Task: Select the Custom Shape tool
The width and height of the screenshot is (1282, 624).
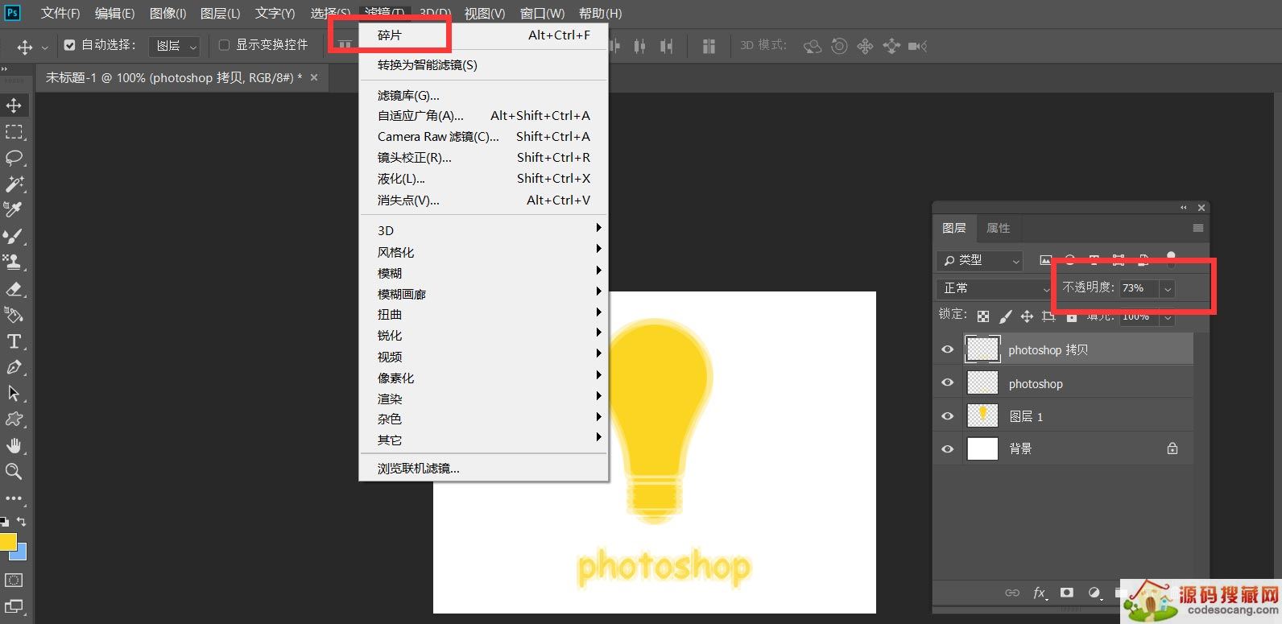Action: click(14, 419)
